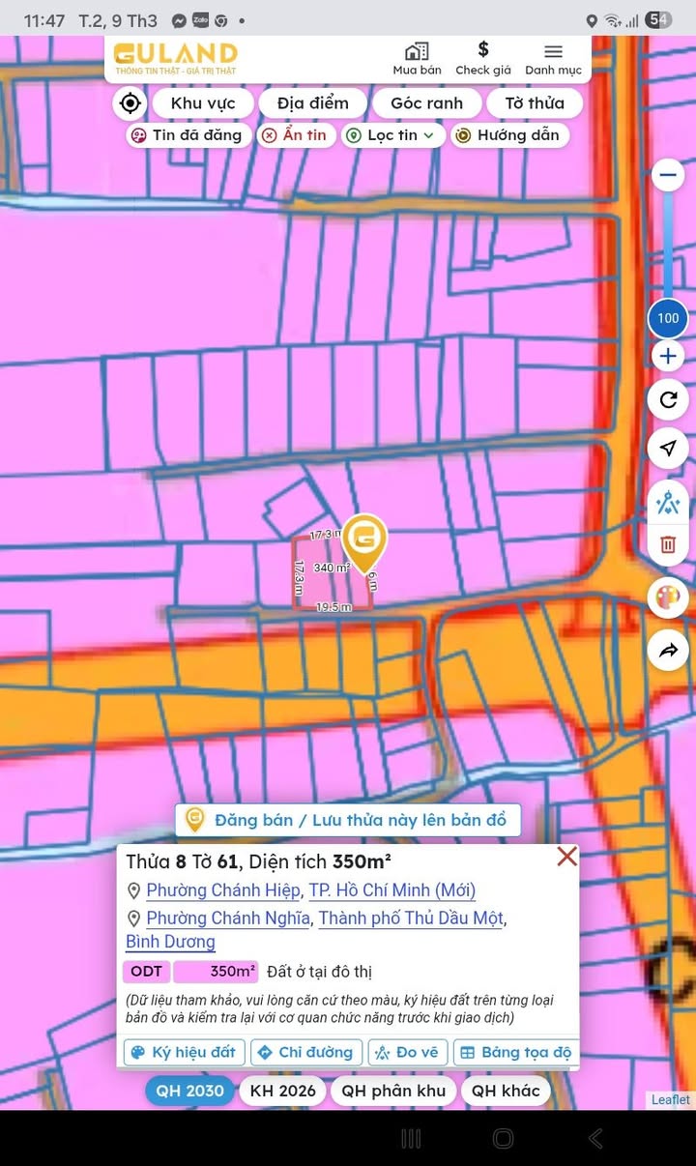Switch to QH phân khu tab
Screen dimensions: 696x1166
pyautogui.click(x=393, y=1091)
